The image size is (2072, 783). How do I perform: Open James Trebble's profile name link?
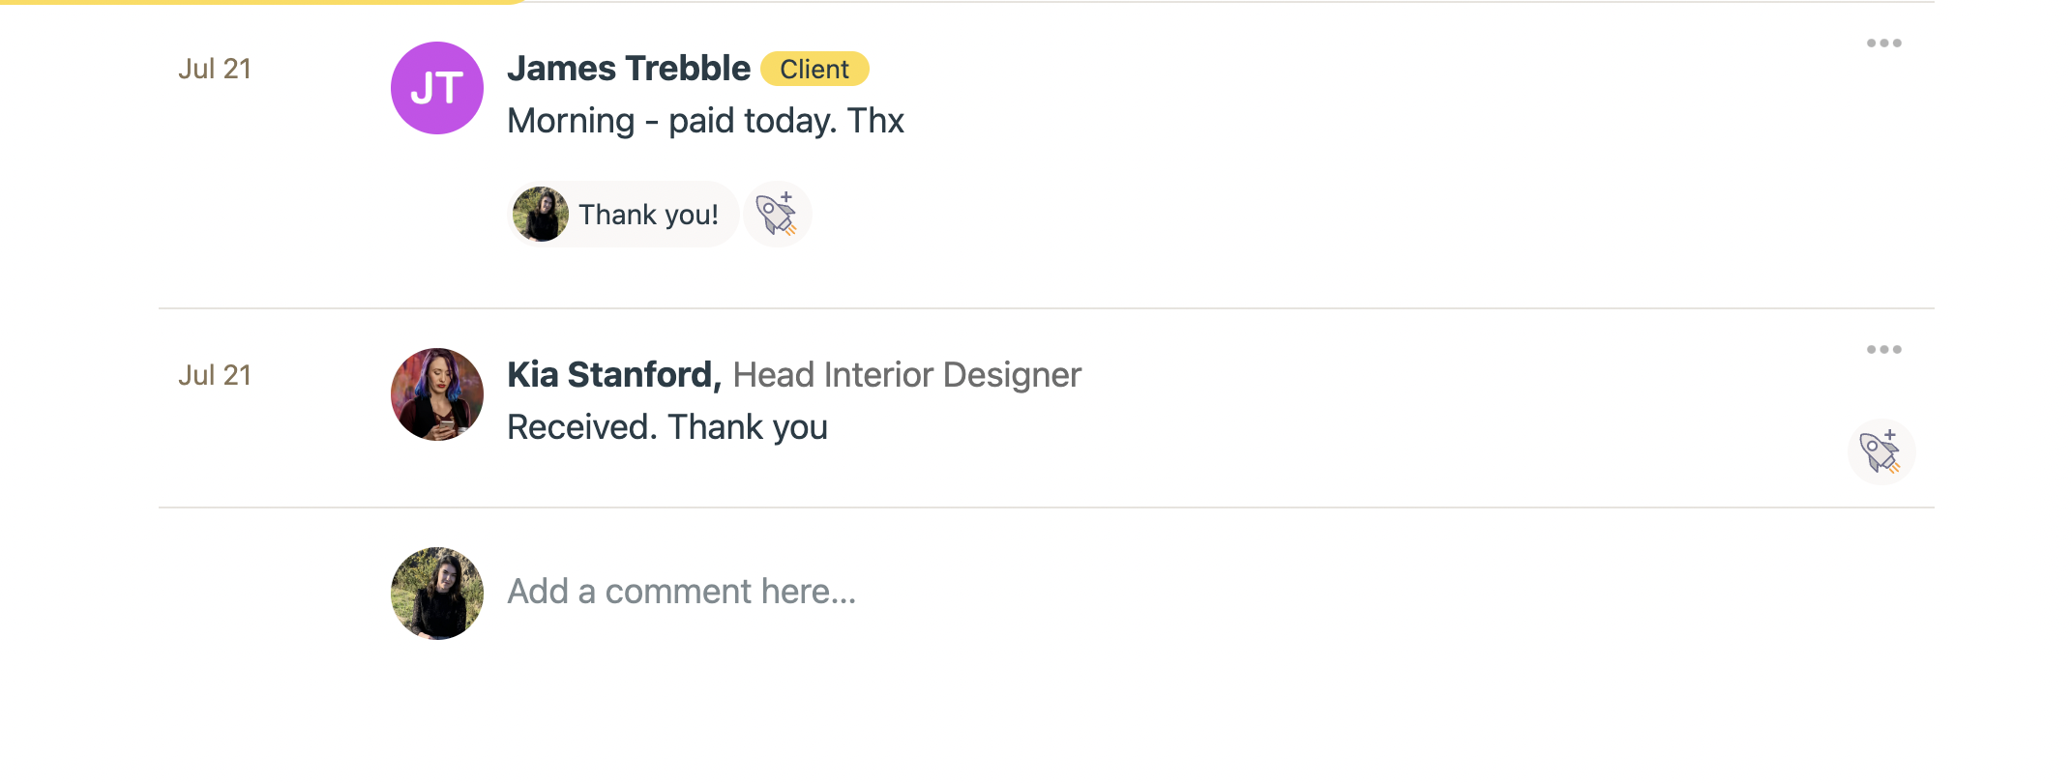pyautogui.click(x=629, y=69)
